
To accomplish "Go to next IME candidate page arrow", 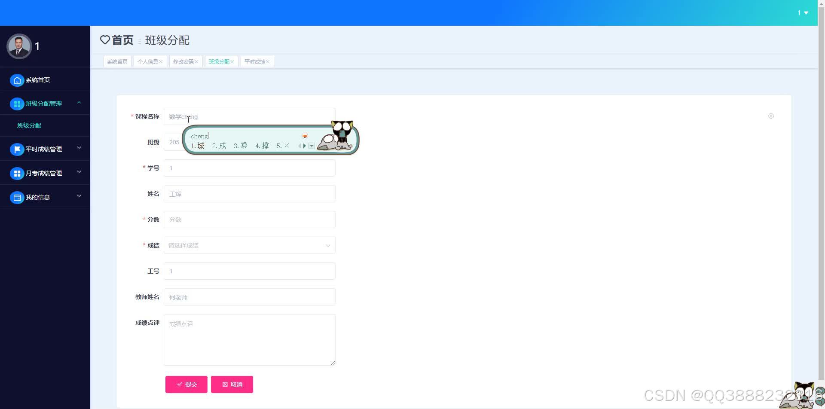I will pyautogui.click(x=305, y=146).
